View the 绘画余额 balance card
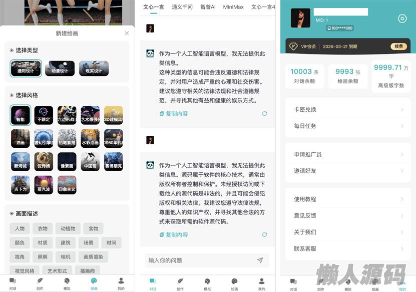Image resolution: width=416 pixels, height=292 pixels. (x=348, y=76)
